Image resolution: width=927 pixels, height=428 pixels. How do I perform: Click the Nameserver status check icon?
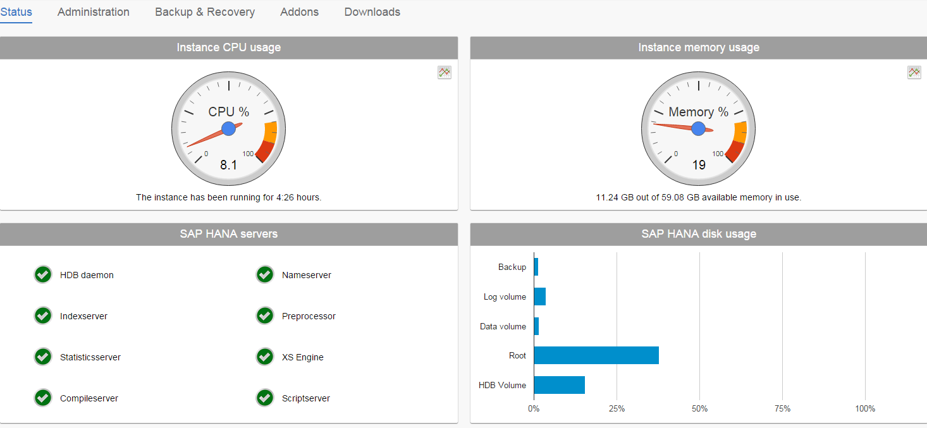tap(264, 274)
